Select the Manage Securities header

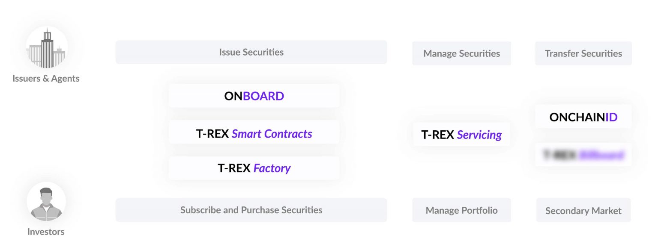pos(462,53)
